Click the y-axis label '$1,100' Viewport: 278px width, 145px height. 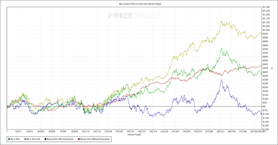click(x=266, y=23)
